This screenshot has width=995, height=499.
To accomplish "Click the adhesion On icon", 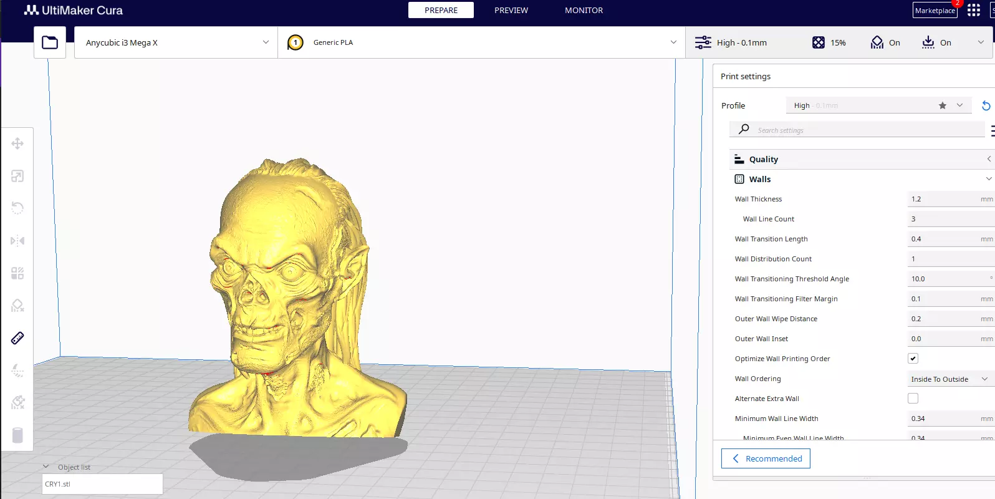I will point(928,42).
